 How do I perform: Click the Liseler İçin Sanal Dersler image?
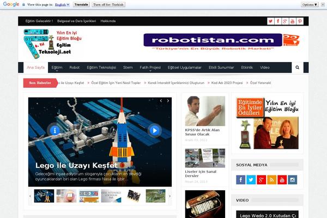point(205,158)
